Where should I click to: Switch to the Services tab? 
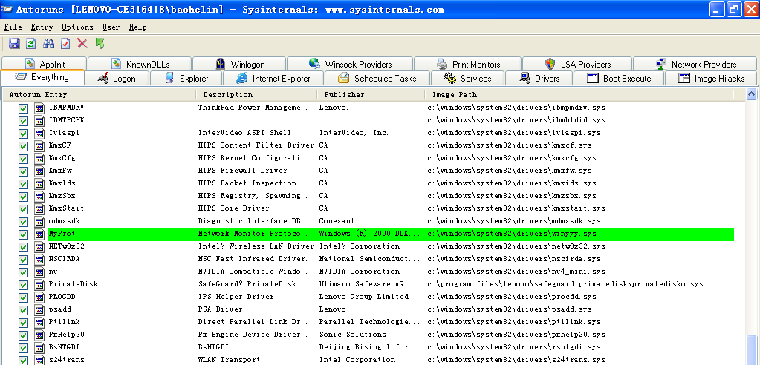pyautogui.click(x=467, y=79)
